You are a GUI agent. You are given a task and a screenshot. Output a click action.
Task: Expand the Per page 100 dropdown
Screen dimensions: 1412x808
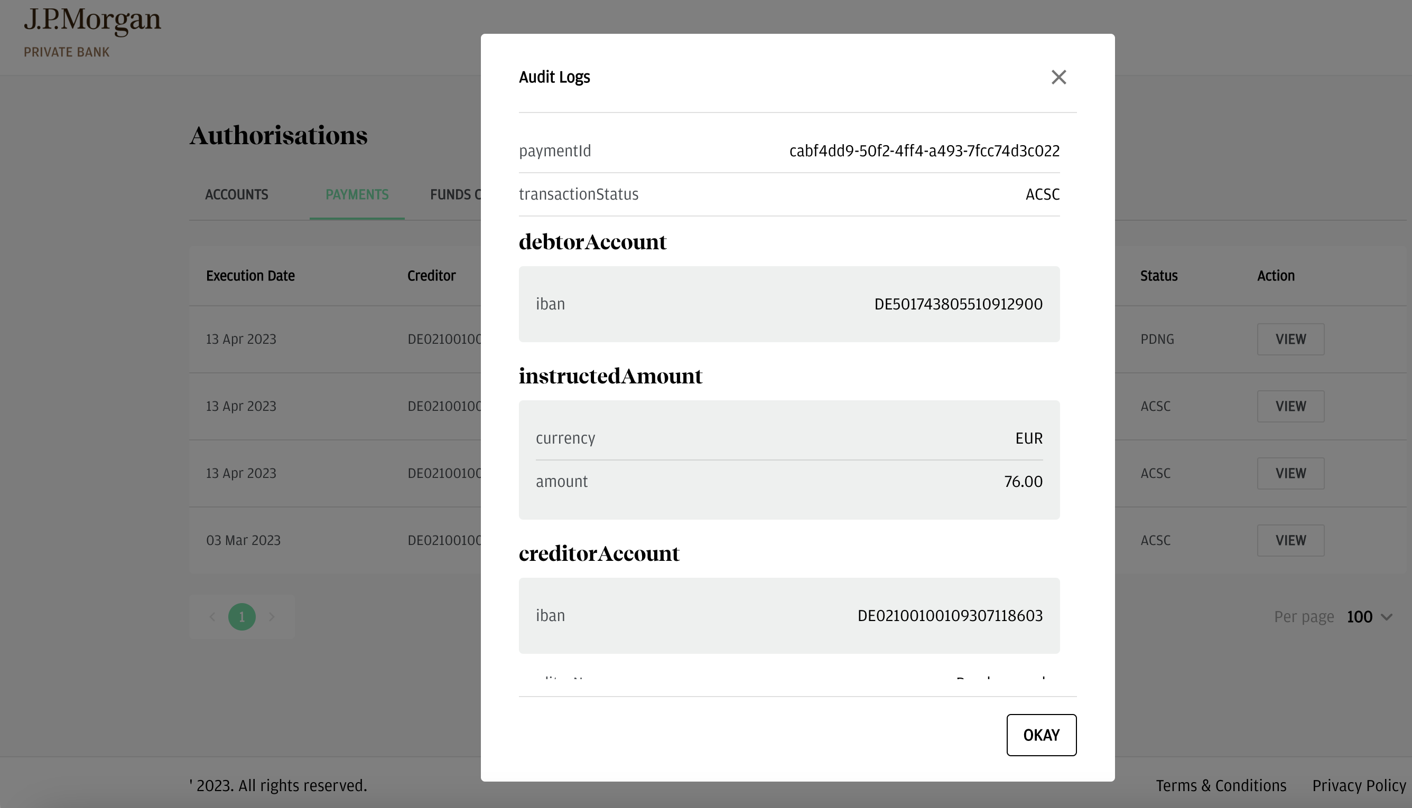(1369, 616)
